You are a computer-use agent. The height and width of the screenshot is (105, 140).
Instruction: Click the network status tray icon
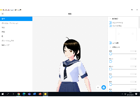[x=125, y=94]
